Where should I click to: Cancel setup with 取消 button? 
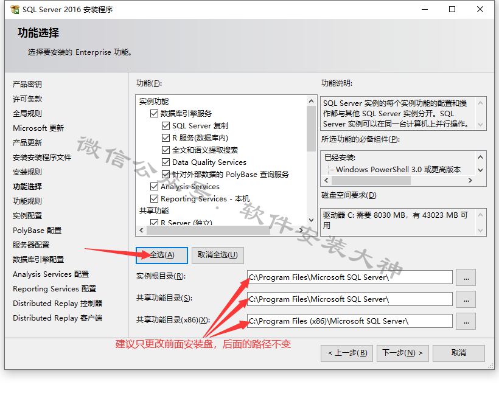click(459, 353)
